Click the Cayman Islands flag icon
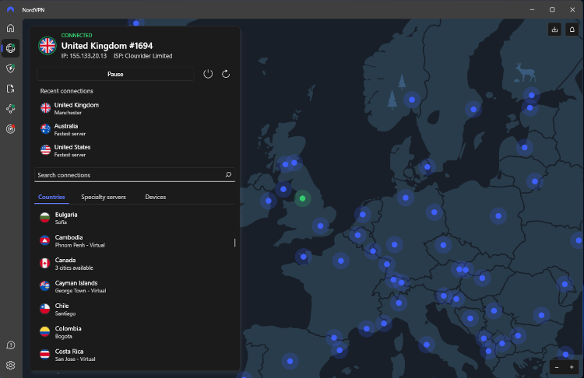 (44, 286)
